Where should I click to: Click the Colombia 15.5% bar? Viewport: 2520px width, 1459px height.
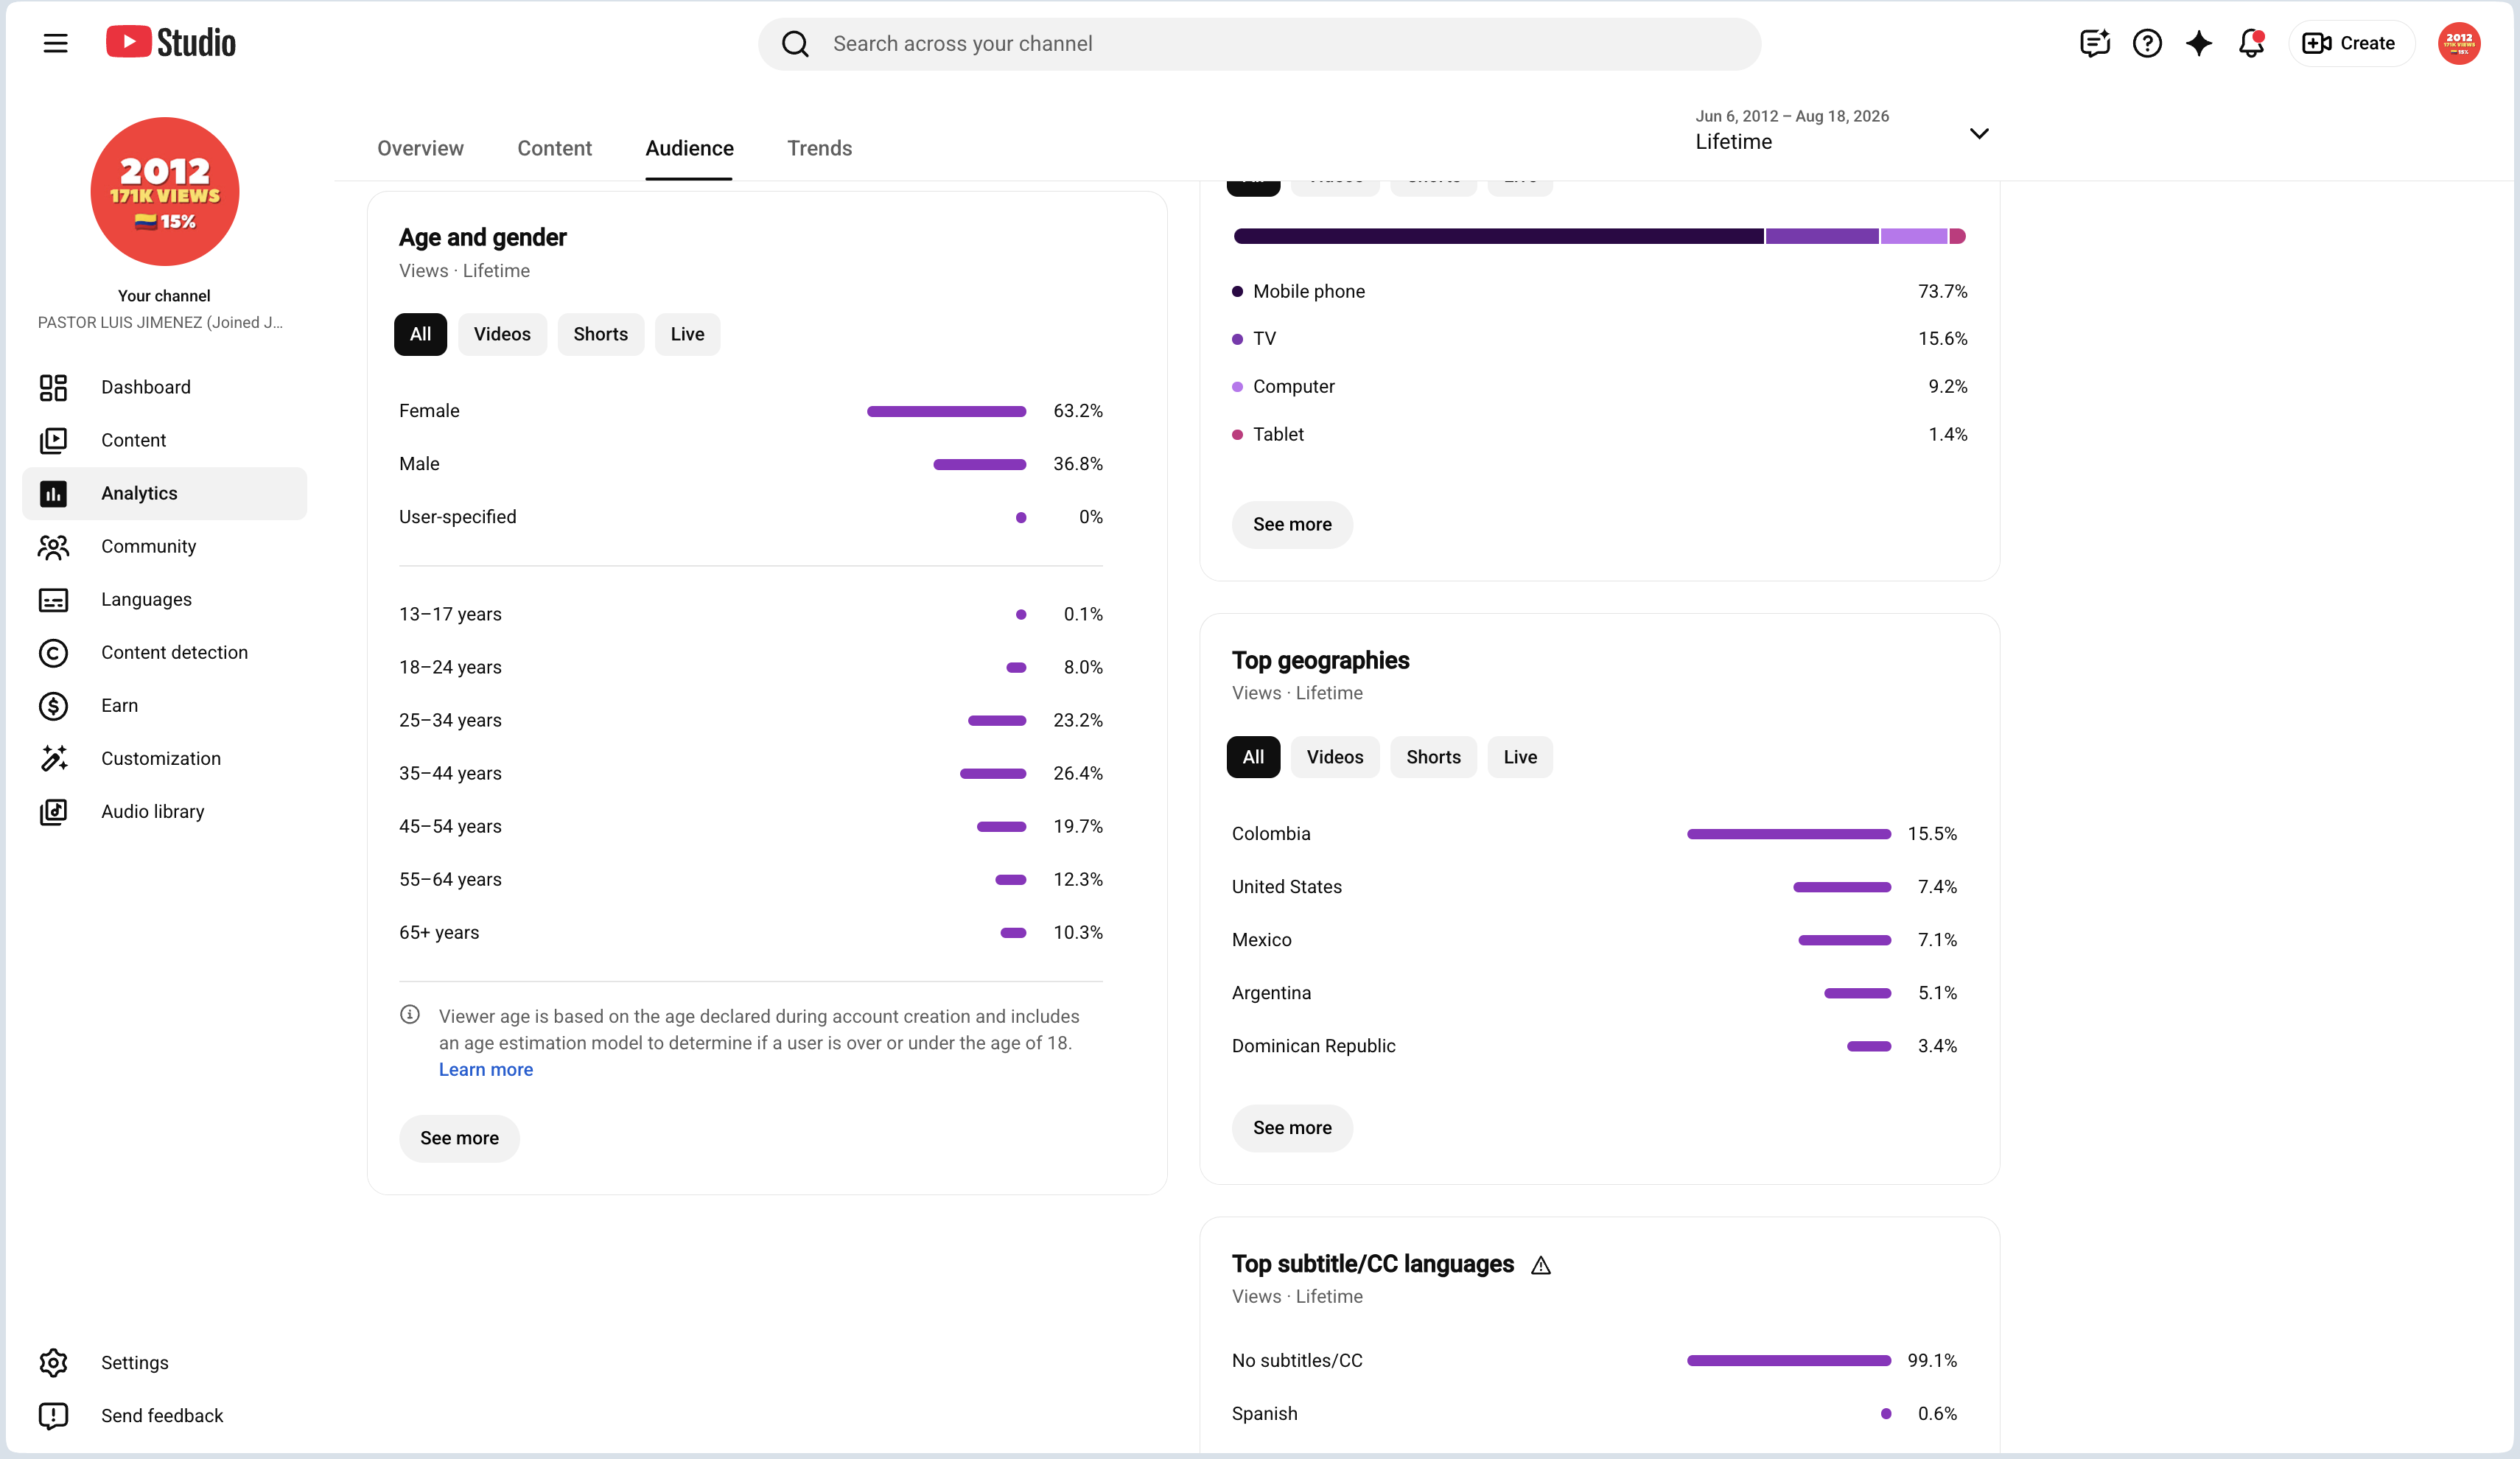(1789, 834)
